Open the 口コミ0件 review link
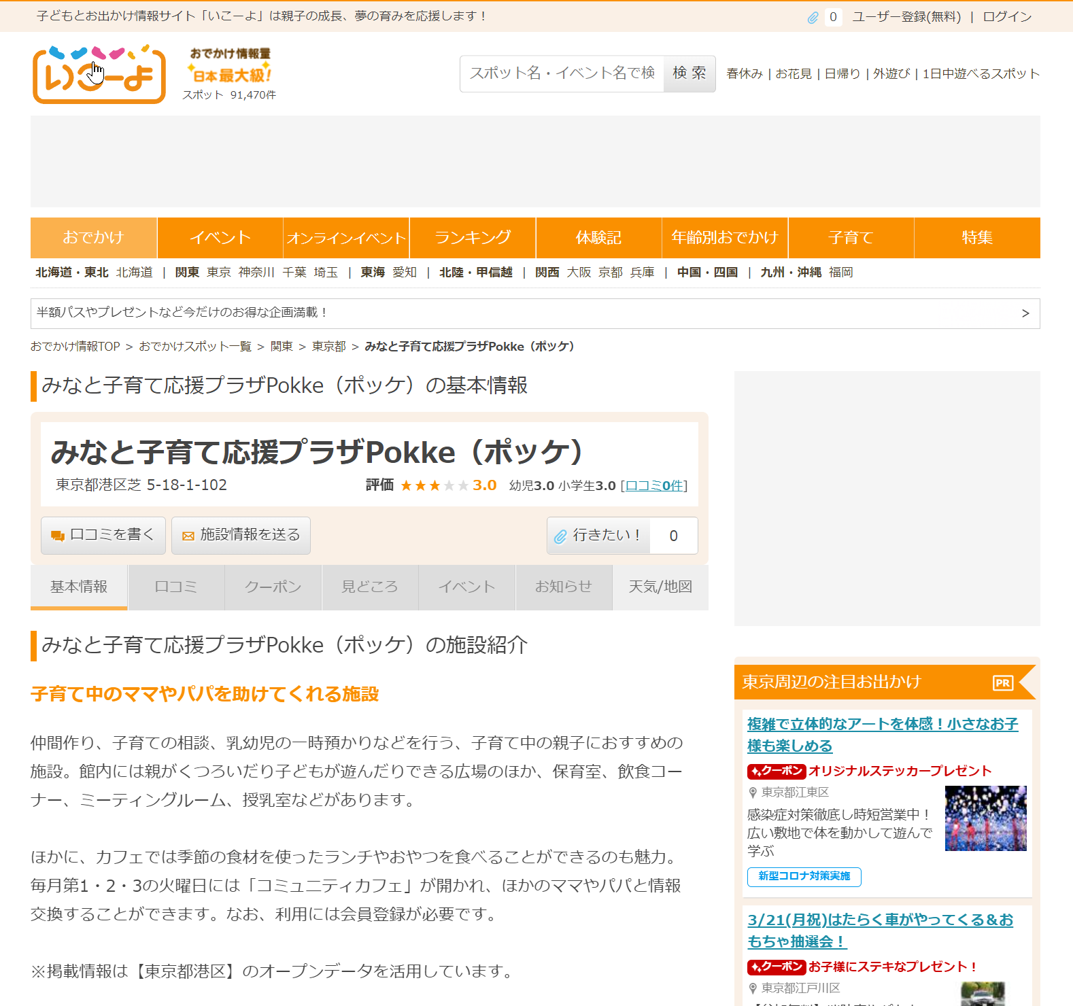This screenshot has height=1006, width=1073. (654, 486)
